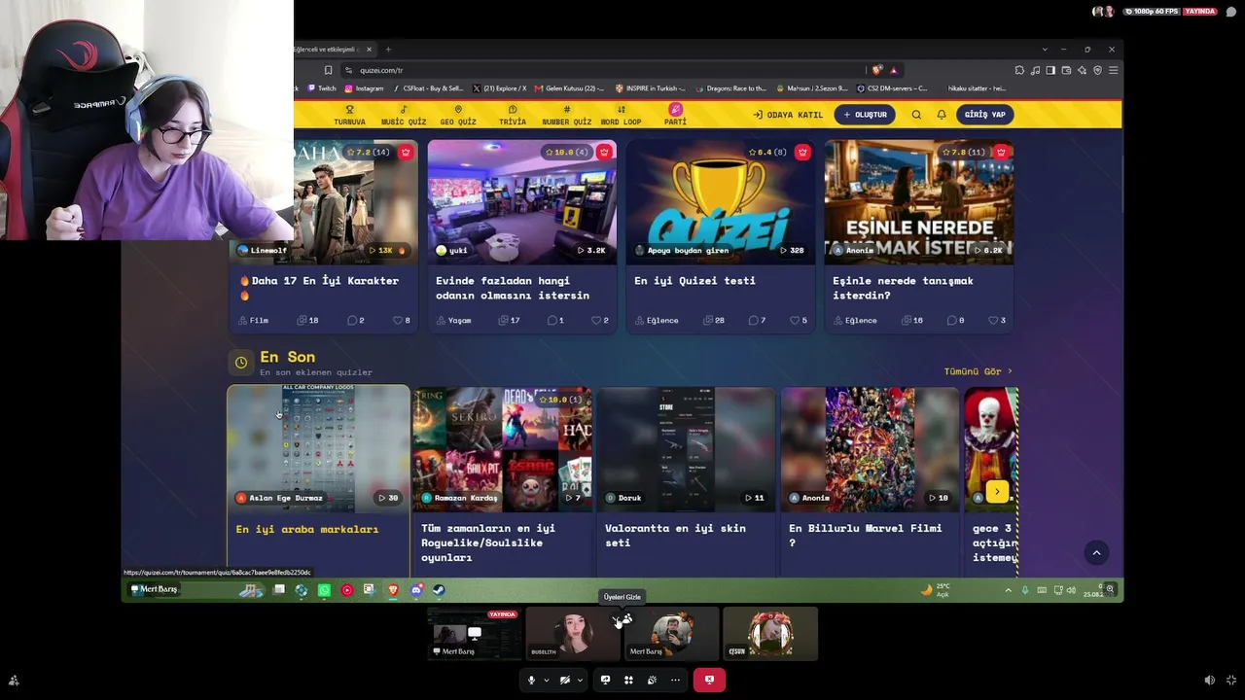
Task: Click the Odaya Katıl button
Action: (x=788, y=115)
